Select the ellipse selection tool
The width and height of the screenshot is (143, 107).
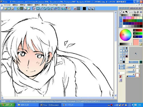click(x=45, y=9)
